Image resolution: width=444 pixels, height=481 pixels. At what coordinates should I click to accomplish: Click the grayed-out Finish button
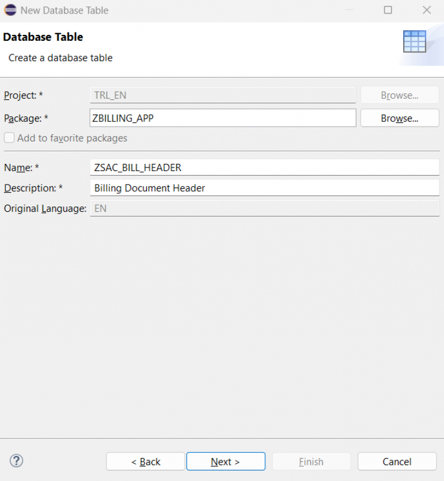coord(311,461)
